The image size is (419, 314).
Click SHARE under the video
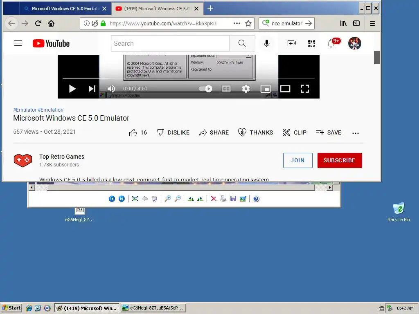point(214,132)
